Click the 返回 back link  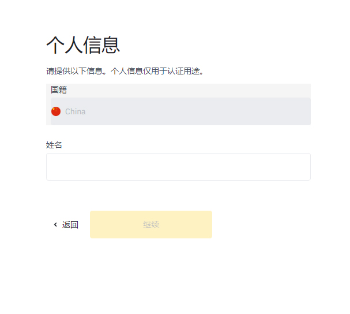coord(66,225)
